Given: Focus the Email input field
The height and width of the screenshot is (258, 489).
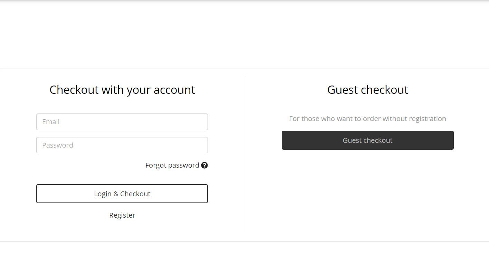Looking at the screenshot, I should 122,122.
